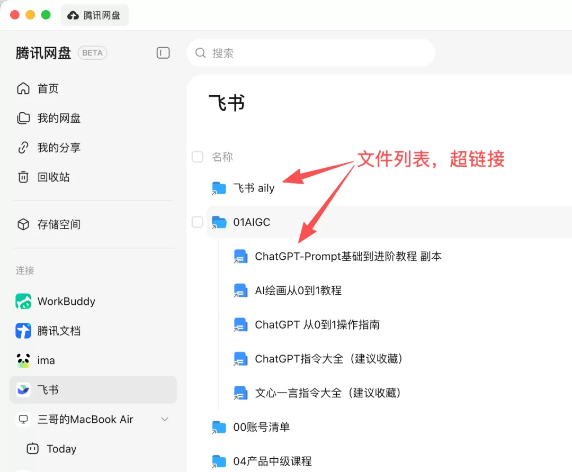
Task: Click the Today folder icon
Action: pyautogui.click(x=32, y=448)
